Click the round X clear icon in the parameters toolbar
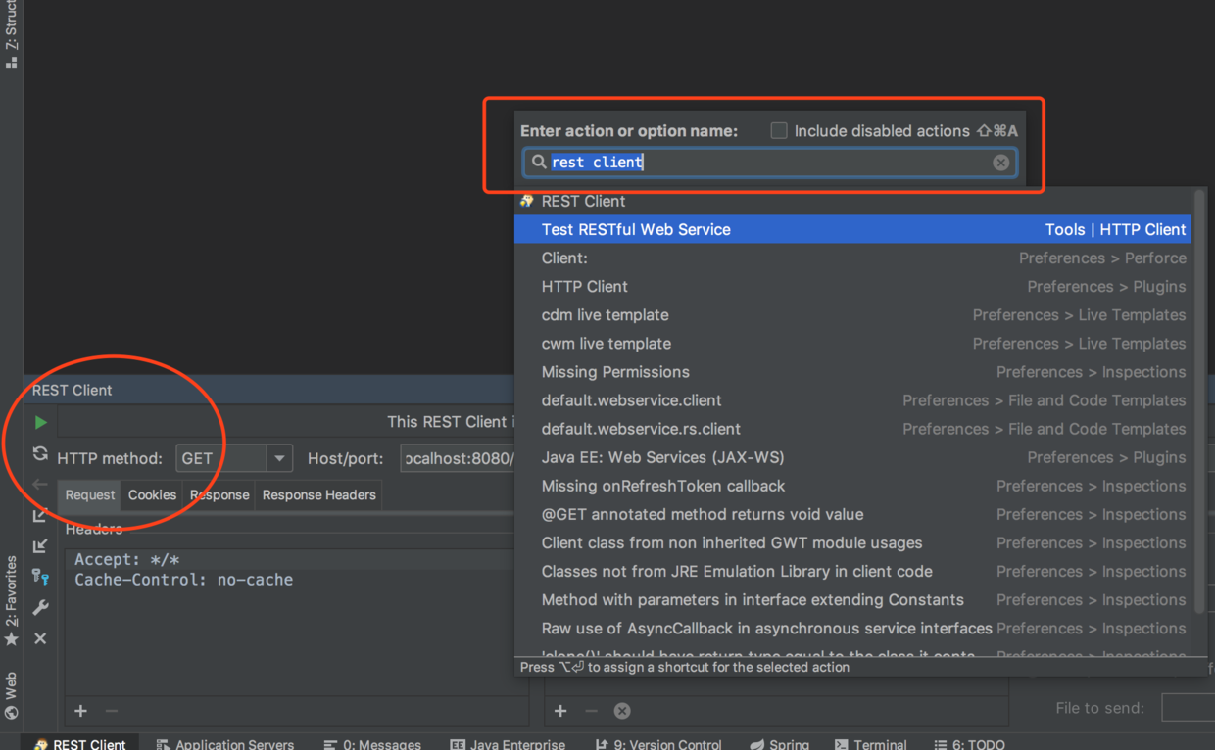 (621, 711)
